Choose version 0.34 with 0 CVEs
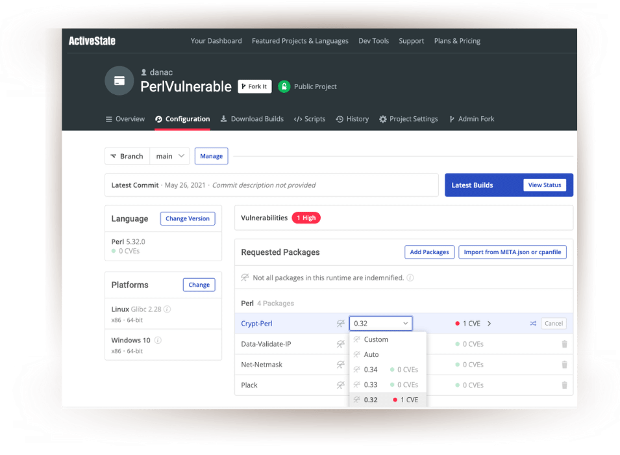The height and width of the screenshot is (455, 620). [388, 369]
